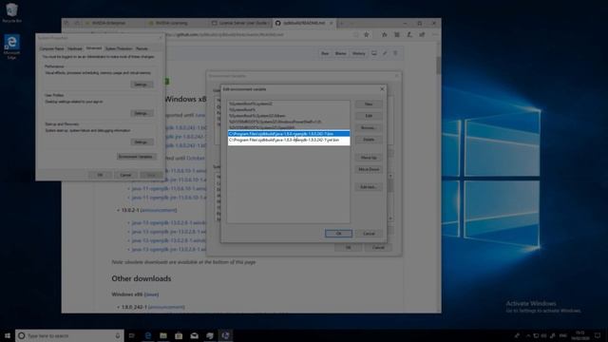This screenshot has height=342, width=608.
Task: Add page to favorites star in Edge
Action: [367, 35]
